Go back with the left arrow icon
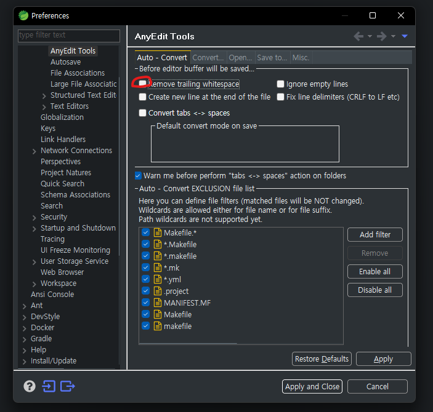Viewport: 433px width, 412px height. (358, 36)
